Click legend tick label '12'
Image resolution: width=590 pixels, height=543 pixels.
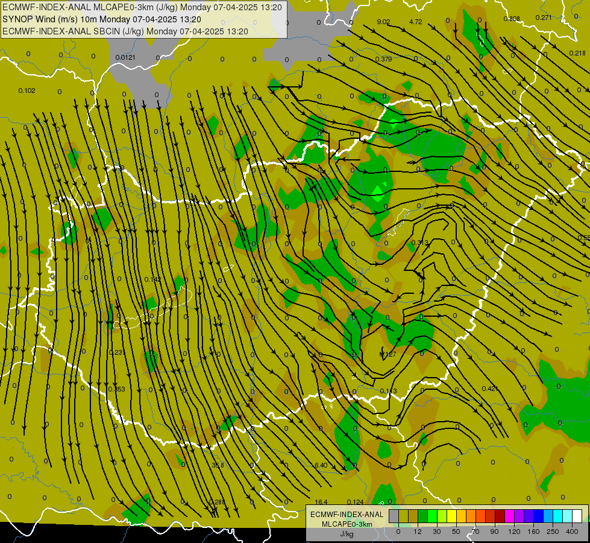coord(418,532)
